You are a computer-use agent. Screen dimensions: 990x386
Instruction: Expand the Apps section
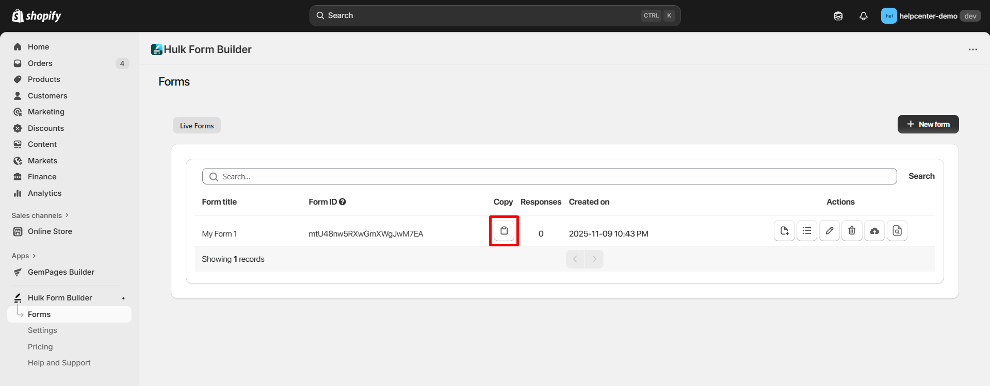point(24,256)
